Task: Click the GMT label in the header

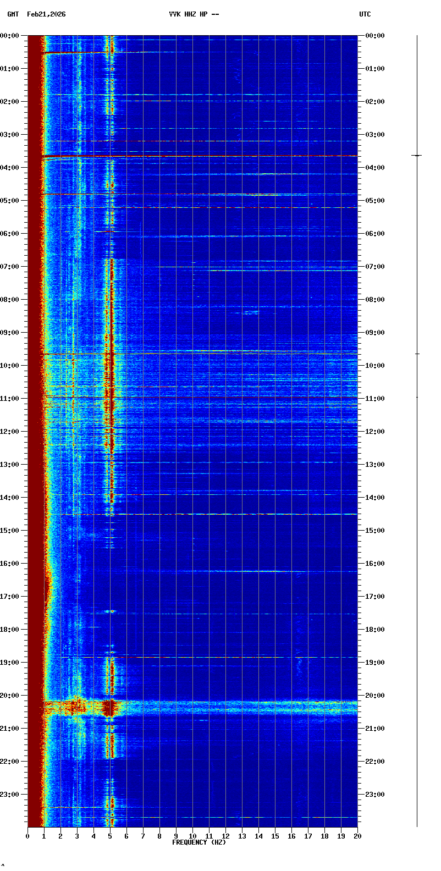Action: pos(13,14)
